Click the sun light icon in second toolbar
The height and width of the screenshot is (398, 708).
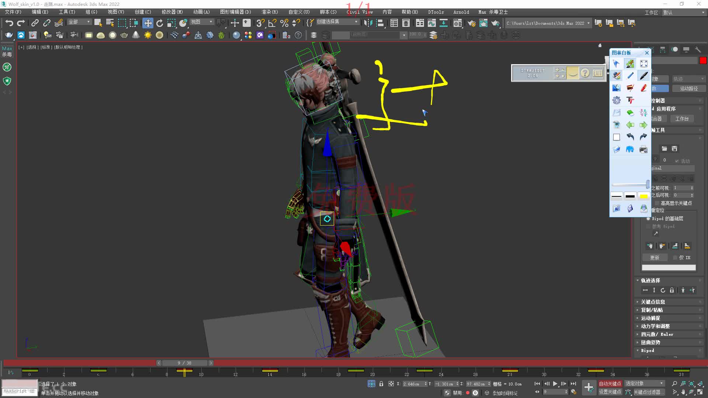point(147,35)
